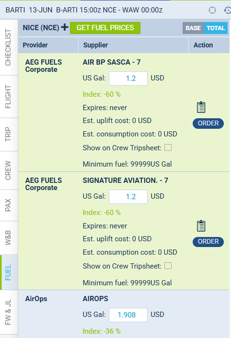This screenshot has height=338, width=231.
Task: Click the crosshair target icon in header
Action: tap(212, 10)
